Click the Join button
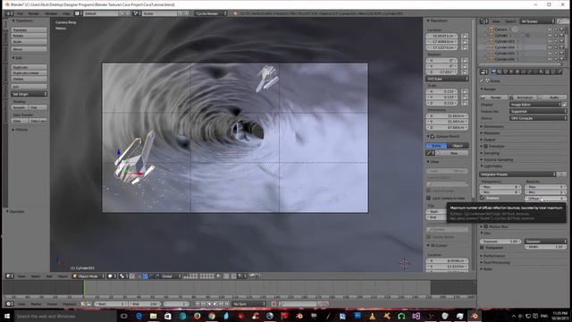 click(29, 87)
